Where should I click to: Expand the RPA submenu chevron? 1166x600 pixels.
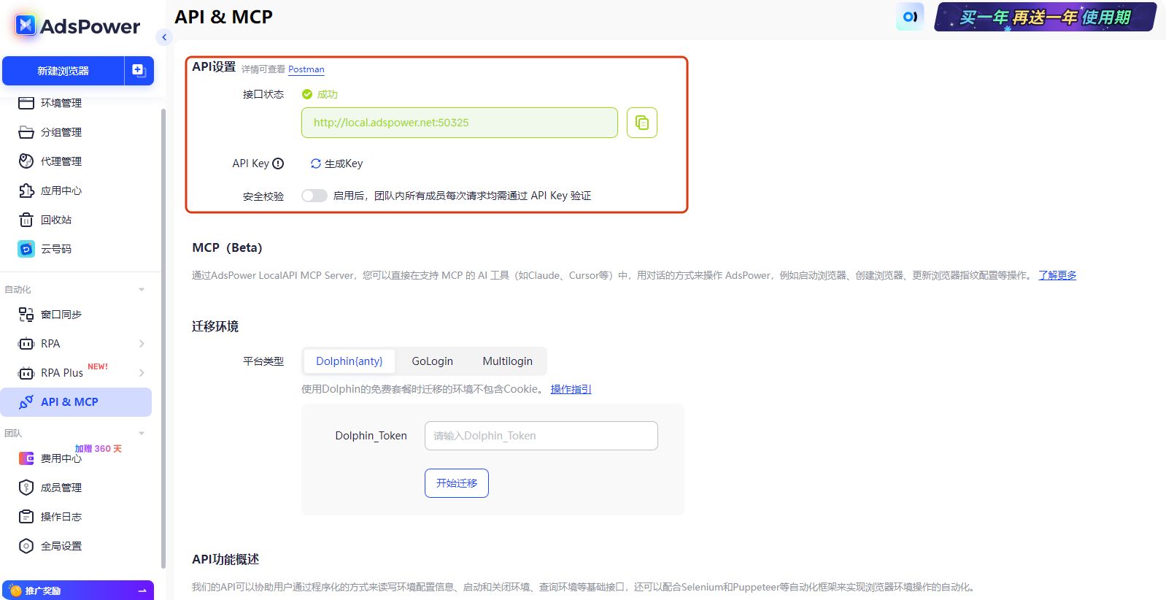click(142, 344)
